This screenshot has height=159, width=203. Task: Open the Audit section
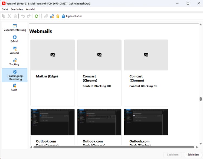point(14,87)
